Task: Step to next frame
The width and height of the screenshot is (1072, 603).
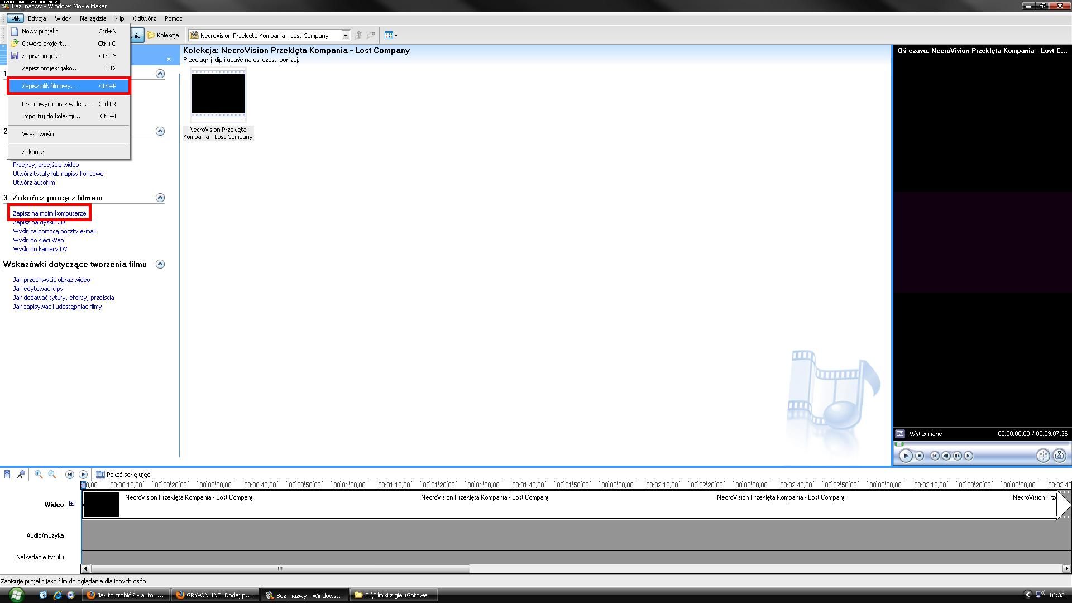Action: (957, 456)
